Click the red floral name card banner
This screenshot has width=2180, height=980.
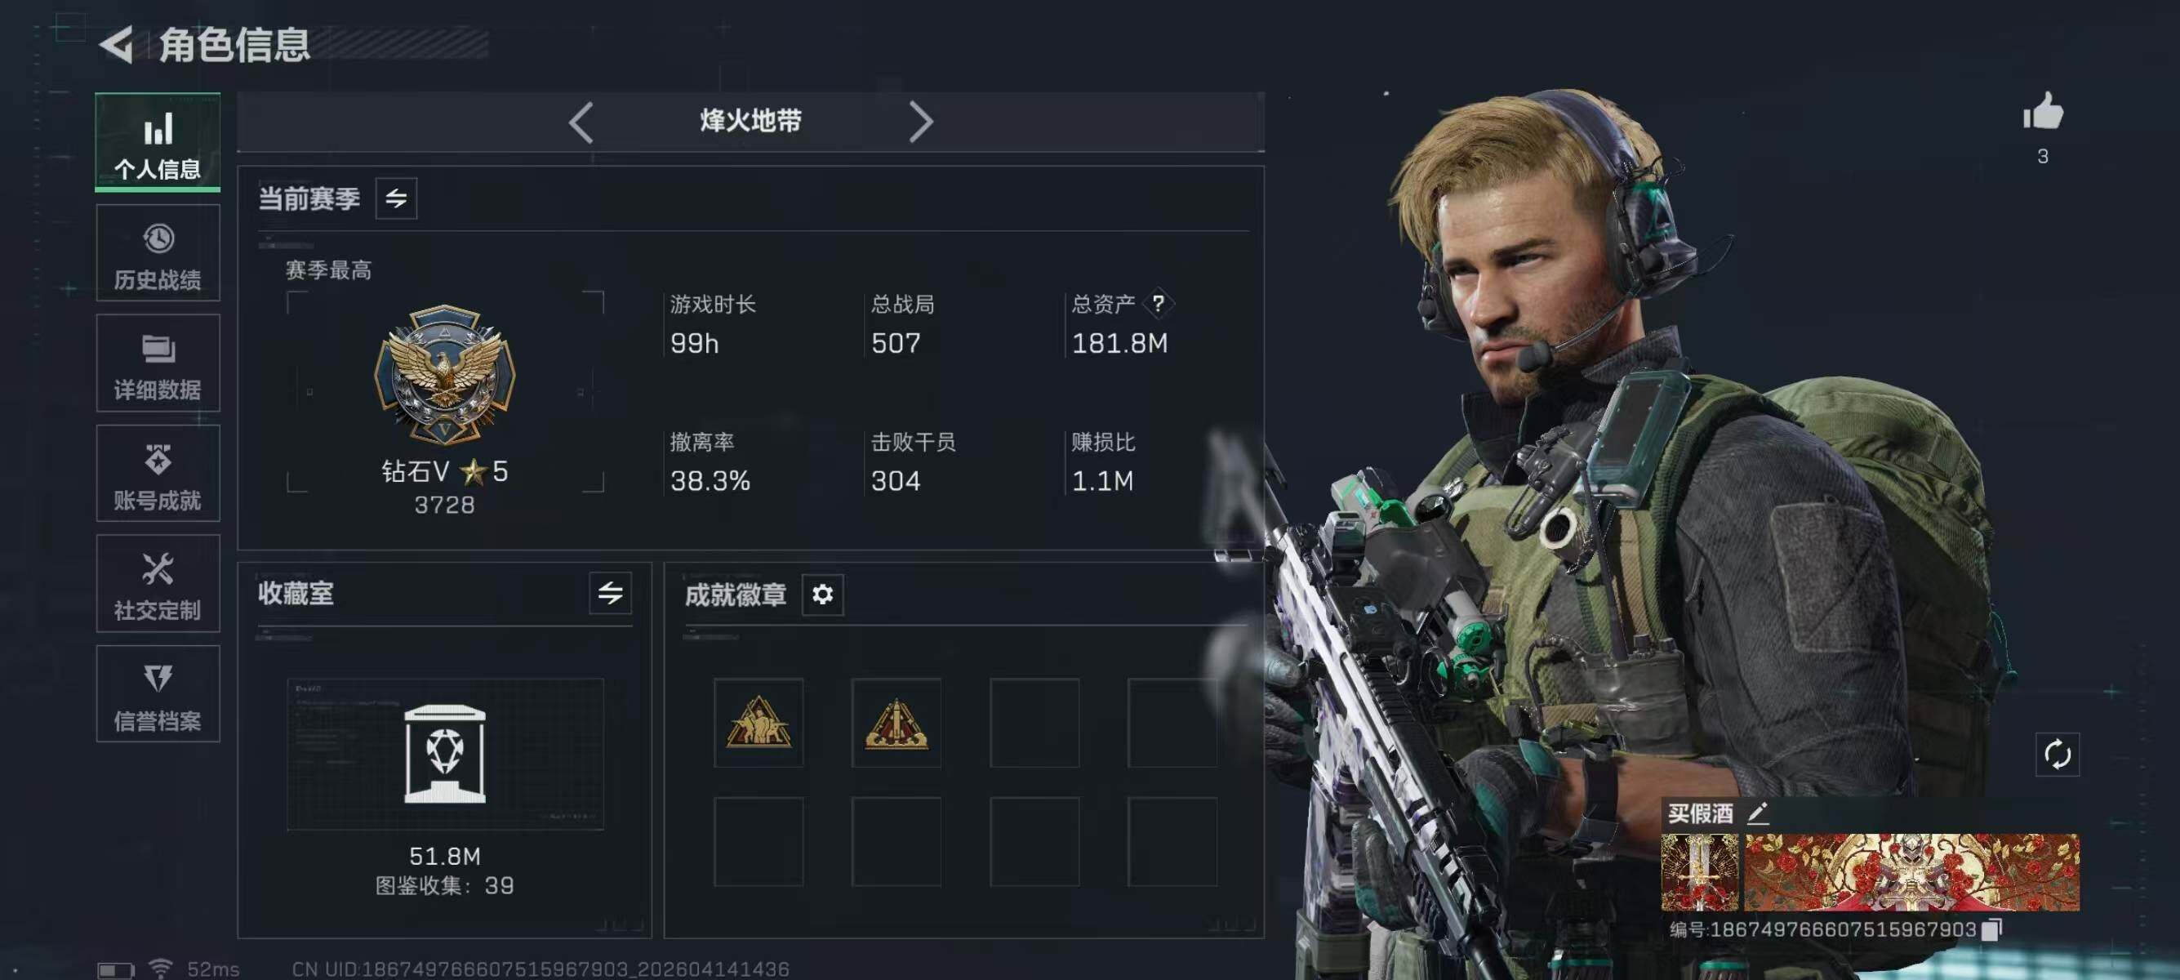click(x=1911, y=871)
